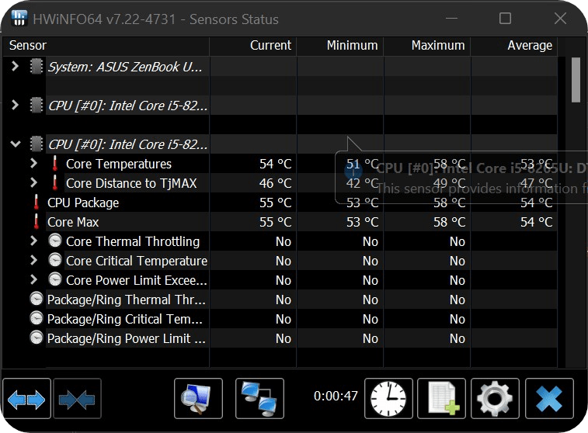The image size is (588, 433).
Task: Open sensor settings gear icon
Action: [x=495, y=398]
